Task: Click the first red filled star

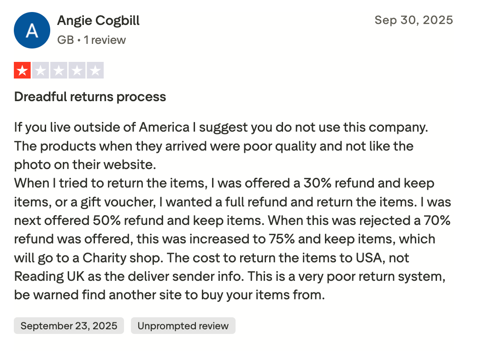Action: tap(22, 71)
